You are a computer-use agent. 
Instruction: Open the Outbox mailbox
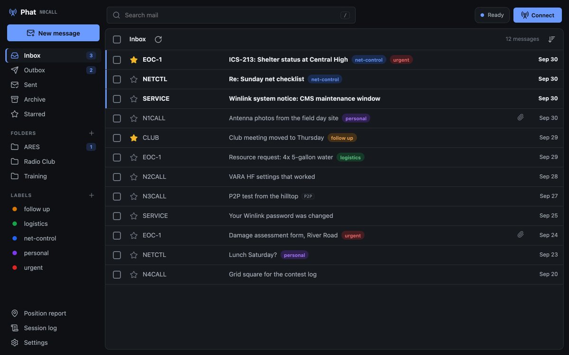pos(53,70)
